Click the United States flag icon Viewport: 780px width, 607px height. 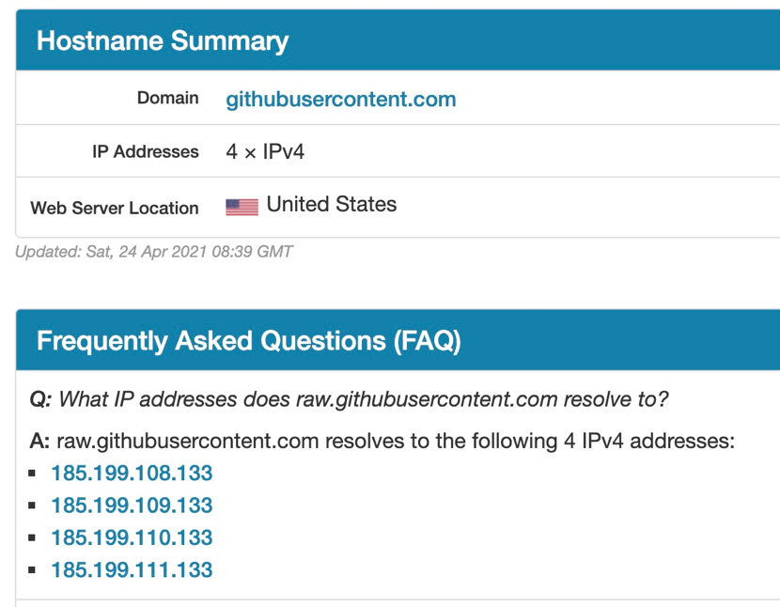[x=242, y=207]
